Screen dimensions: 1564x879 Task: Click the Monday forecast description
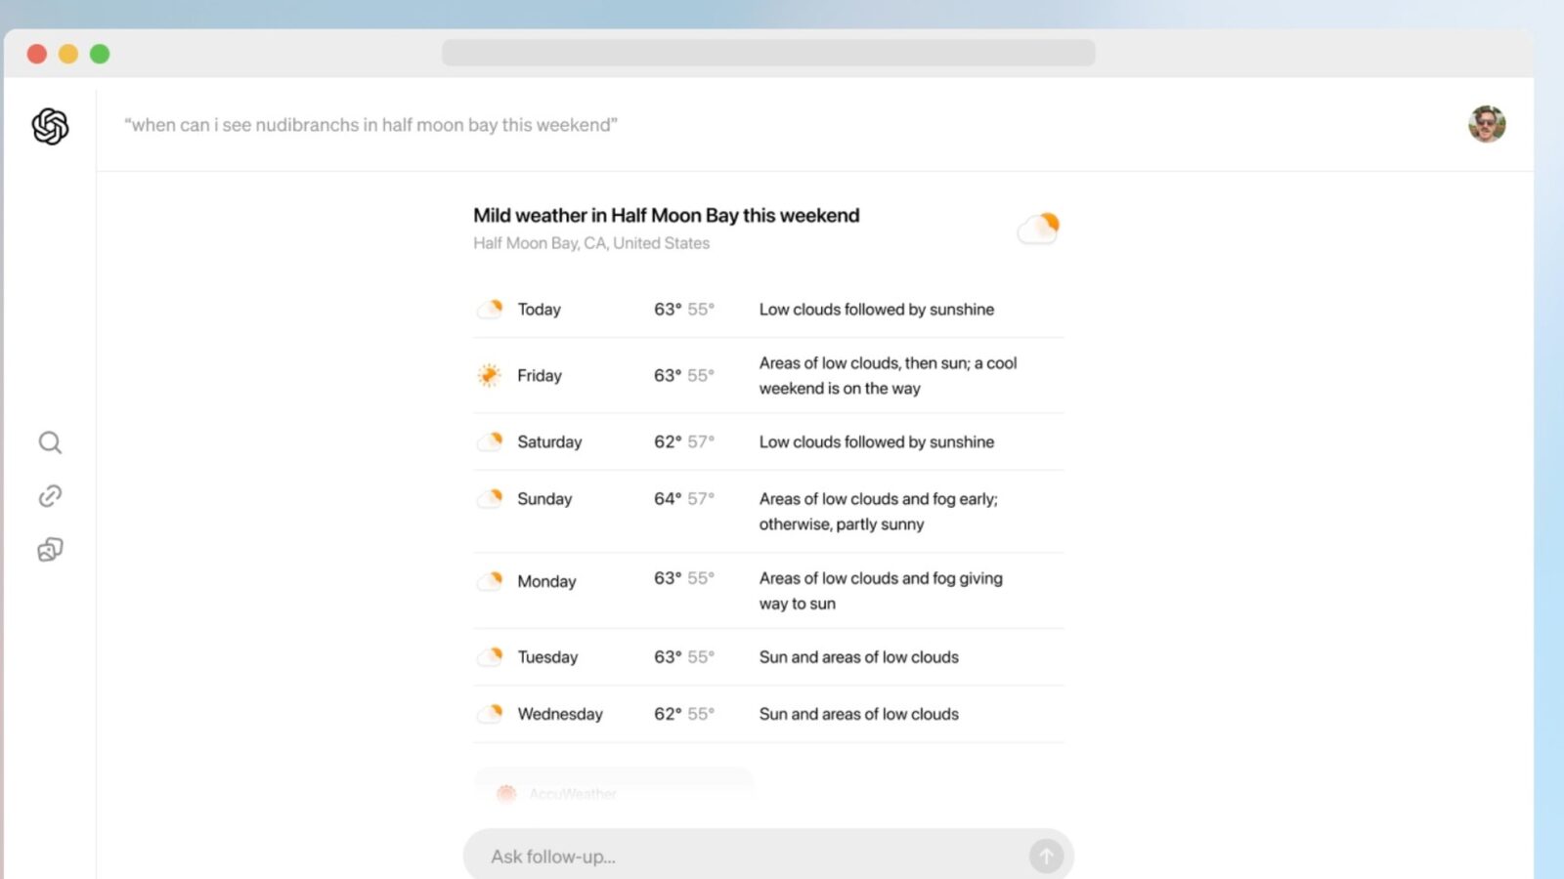pos(880,591)
